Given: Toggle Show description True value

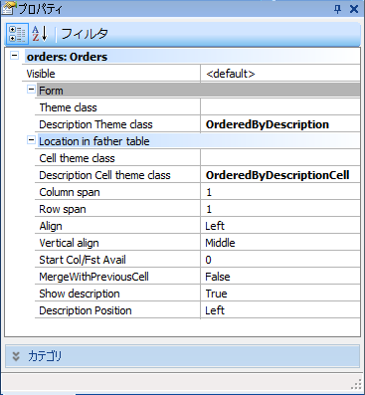Looking at the screenshot, I should (x=280, y=294).
